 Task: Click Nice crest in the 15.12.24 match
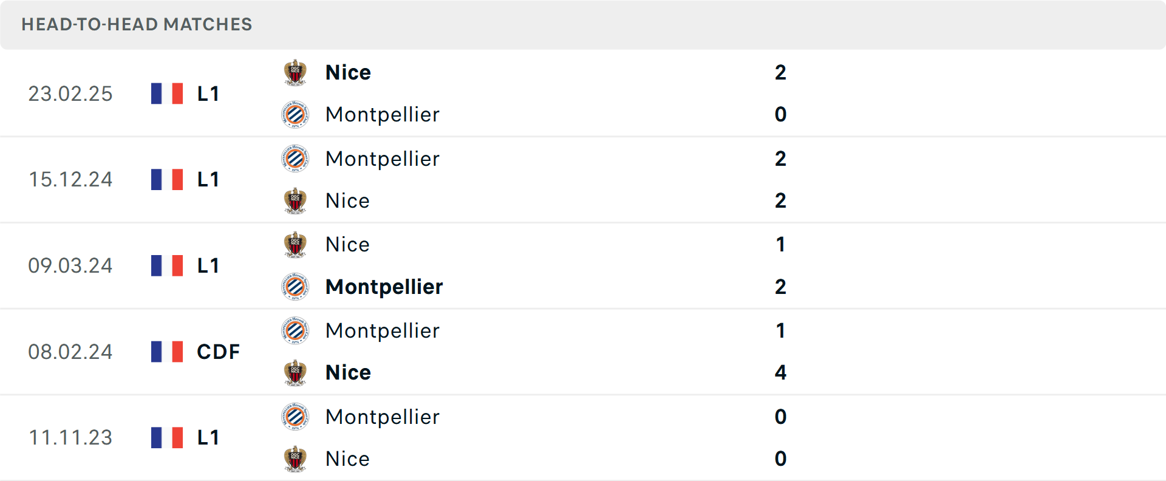pos(295,200)
